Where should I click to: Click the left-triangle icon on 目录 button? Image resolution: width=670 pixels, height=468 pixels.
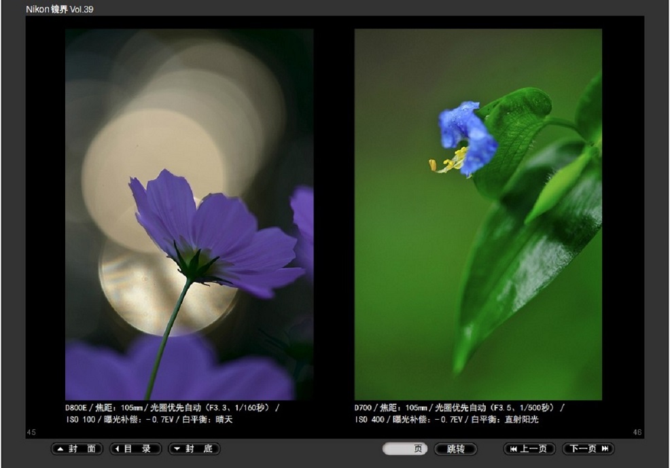click(x=117, y=449)
